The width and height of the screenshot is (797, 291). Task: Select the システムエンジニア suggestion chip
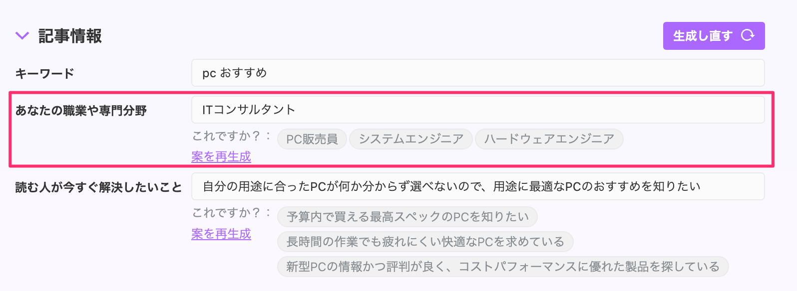pos(411,139)
